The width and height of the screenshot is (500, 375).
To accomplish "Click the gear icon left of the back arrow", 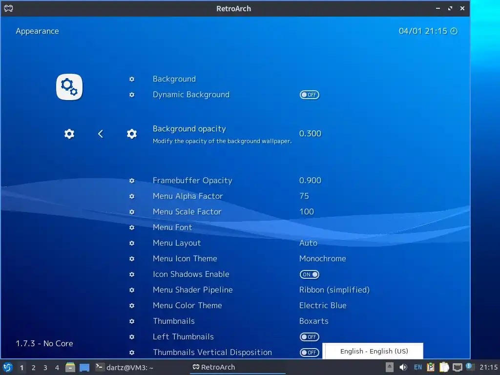I will [69, 134].
